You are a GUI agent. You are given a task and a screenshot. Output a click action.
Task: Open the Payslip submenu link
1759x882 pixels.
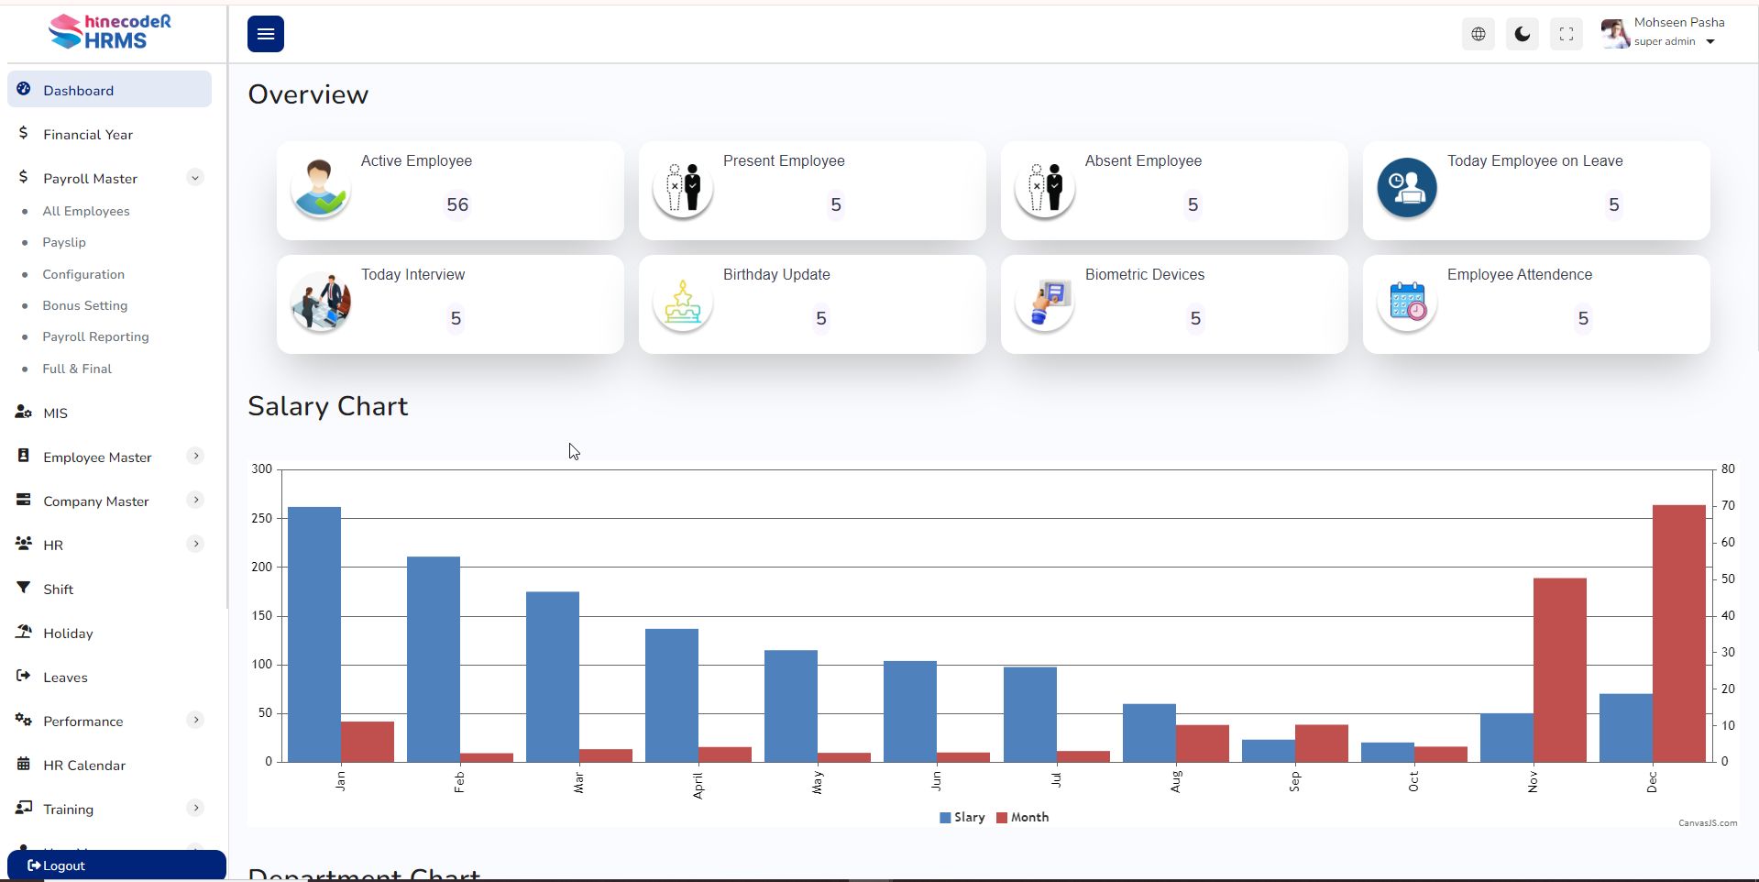click(64, 242)
